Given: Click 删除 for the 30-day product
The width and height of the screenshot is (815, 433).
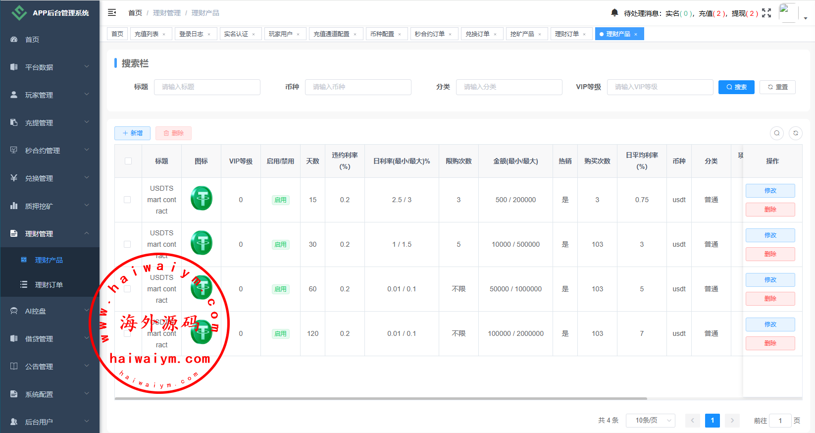Looking at the screenshot, I should pos(770,254).
